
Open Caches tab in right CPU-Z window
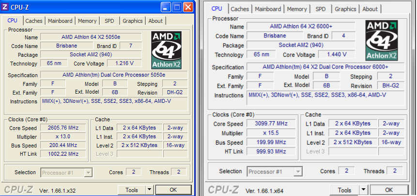(240, 9)
